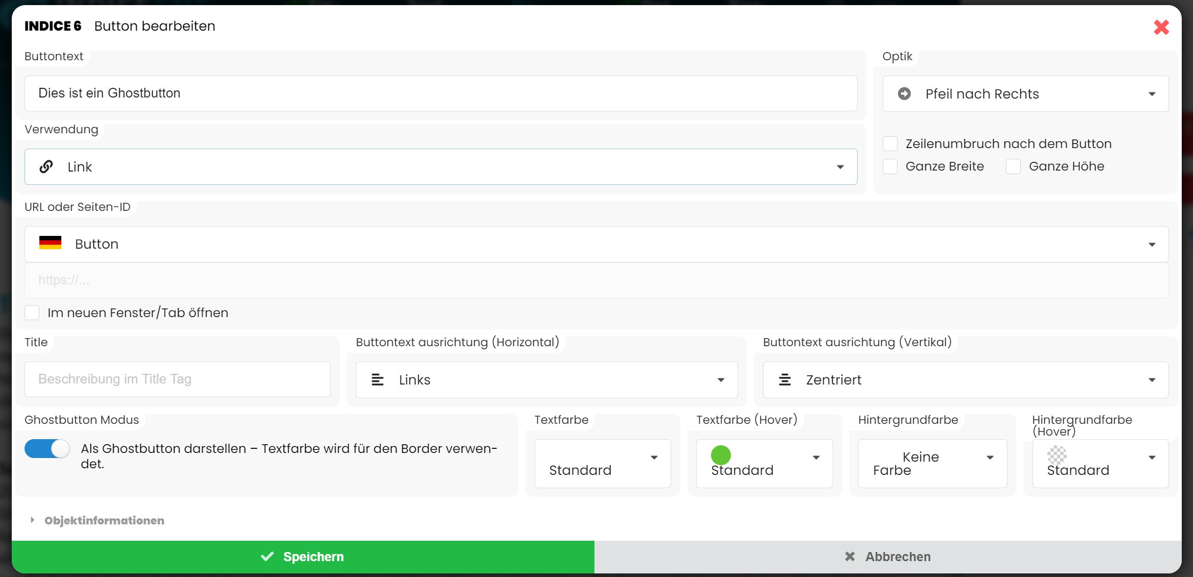Click the left-align icon beside Links
The height and width of the screenshot is (577, 1193).
point(377,379)
